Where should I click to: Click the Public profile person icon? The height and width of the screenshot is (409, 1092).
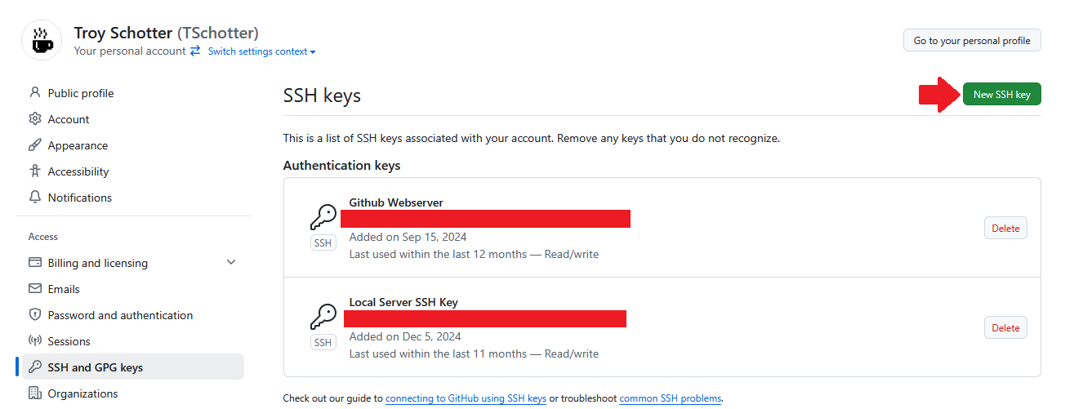coord(35,93)
